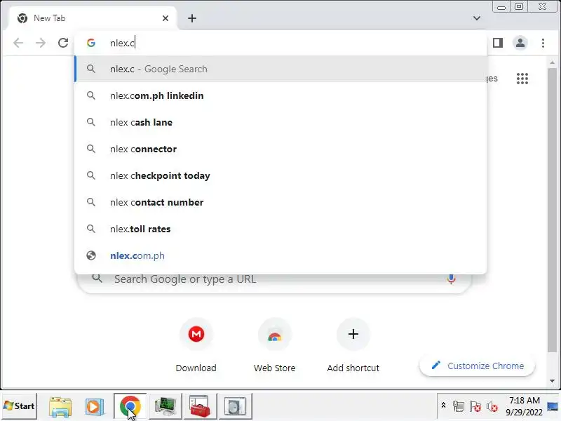Image resolution: width=561 pixels, height=421 pixels.
Task: Click the Chrome taskbar icon
Action: (130, 406)
